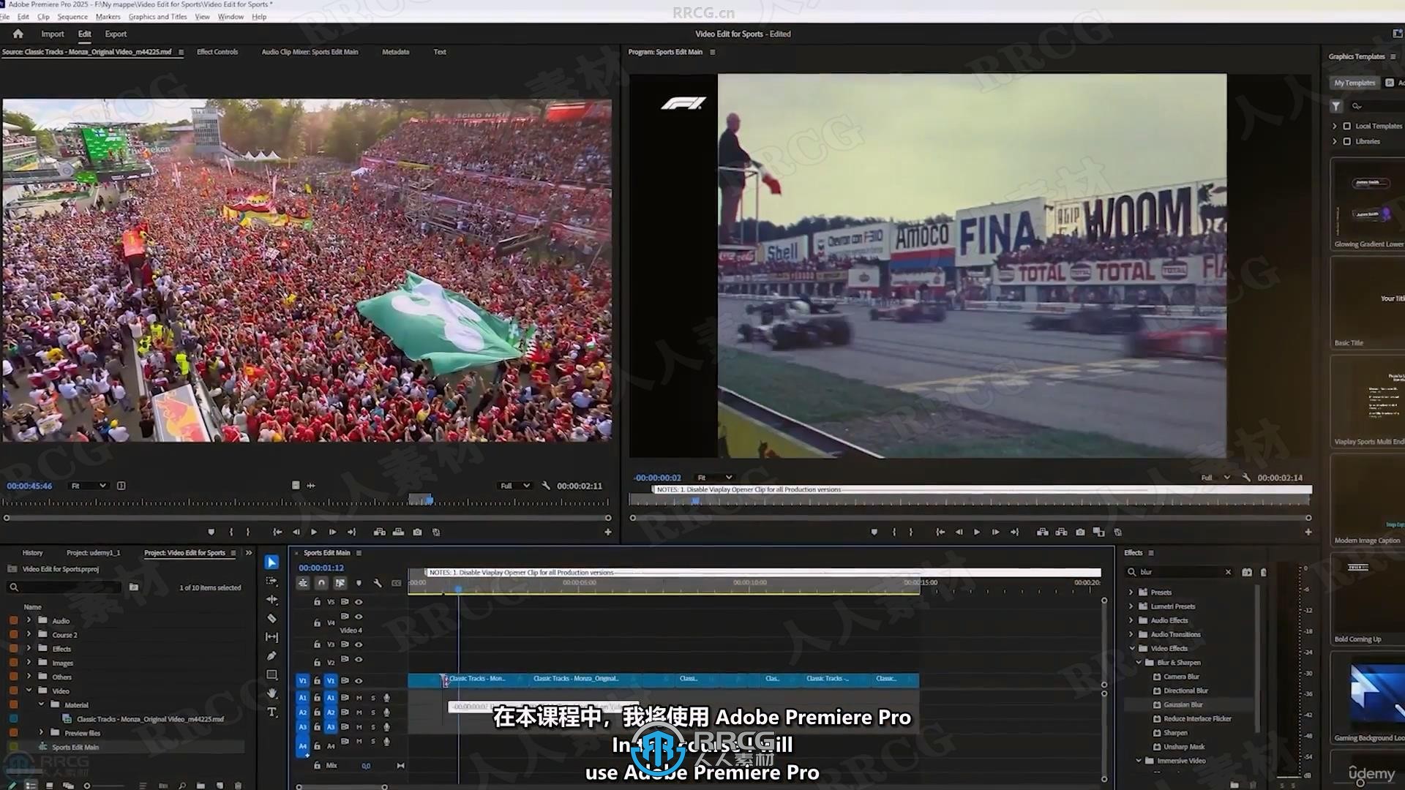This screenshot has height=790, width=1405.
Task: Export frame from Program monitor camera icon
Action: point(1080,532)
